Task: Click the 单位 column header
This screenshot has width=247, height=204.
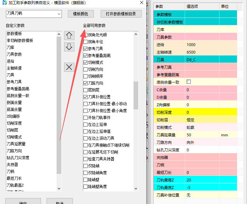Action: [228, 7]
